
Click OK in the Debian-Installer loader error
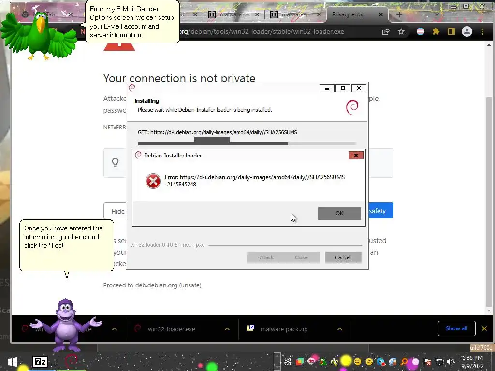pos(339,213)
